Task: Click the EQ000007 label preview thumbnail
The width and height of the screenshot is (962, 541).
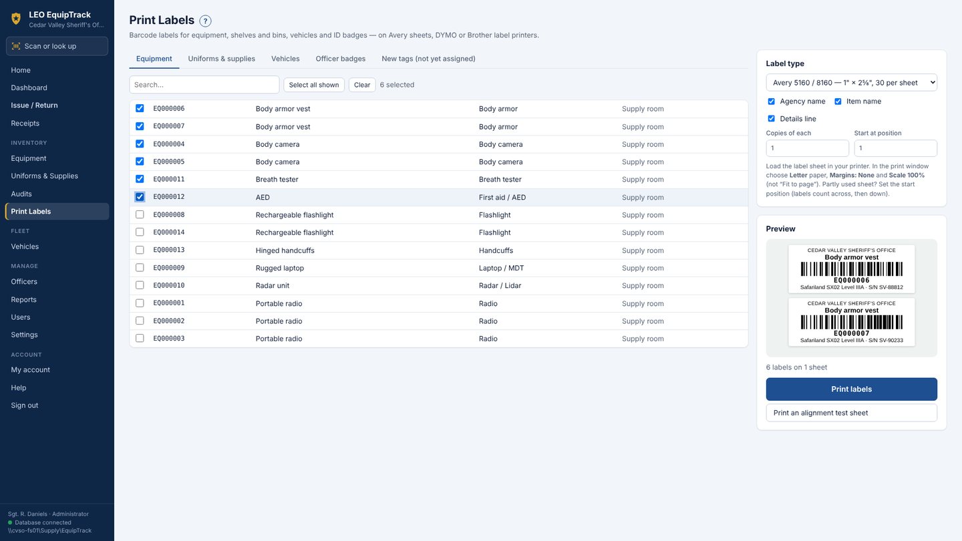Action: (x=852, y=322)
